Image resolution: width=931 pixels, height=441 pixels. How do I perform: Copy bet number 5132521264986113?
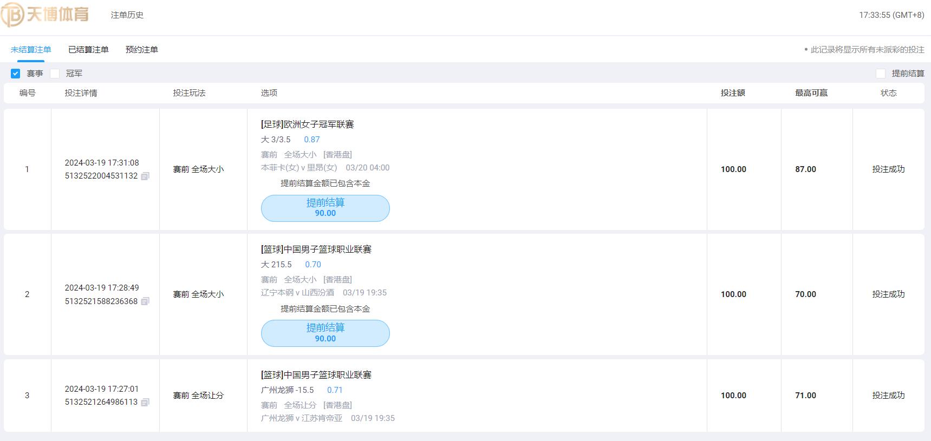tap(145, 403)
